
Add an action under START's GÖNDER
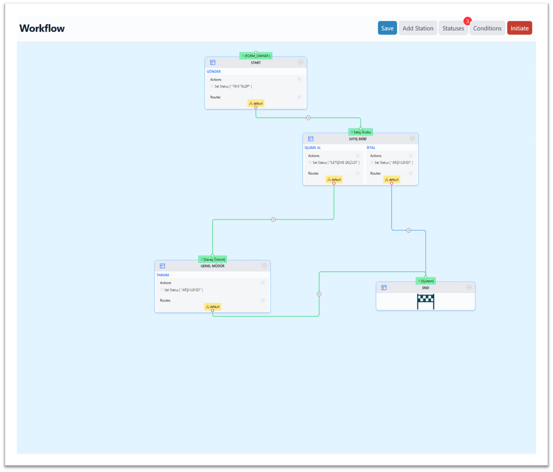[x=299, y=79]
